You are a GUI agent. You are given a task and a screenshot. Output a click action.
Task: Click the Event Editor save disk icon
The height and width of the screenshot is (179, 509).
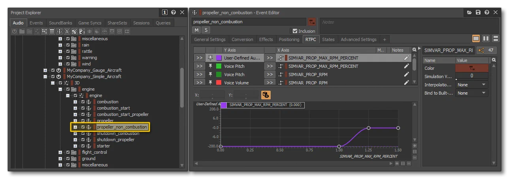click(478, 13)
